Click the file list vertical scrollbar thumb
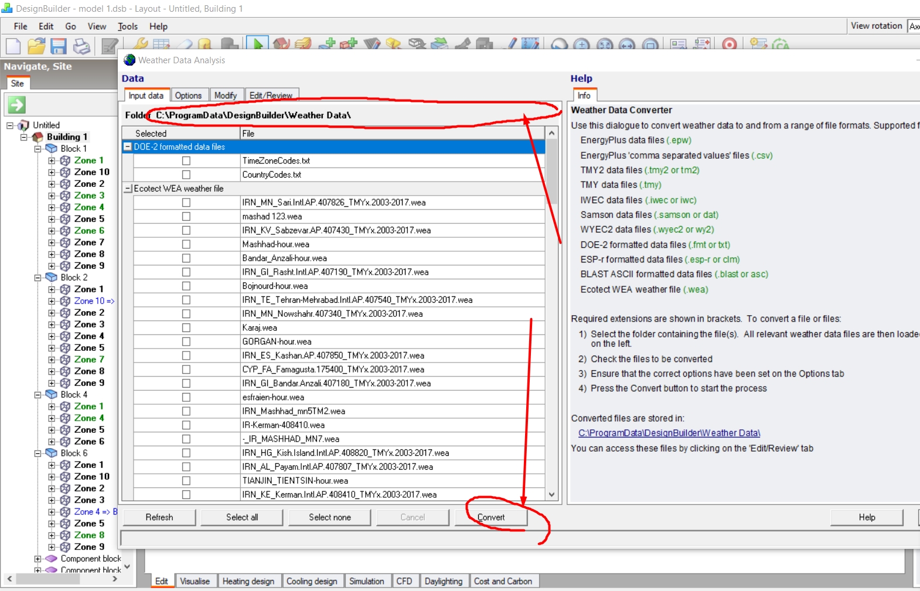Screen dimensions: 920x591 point(551,172)
